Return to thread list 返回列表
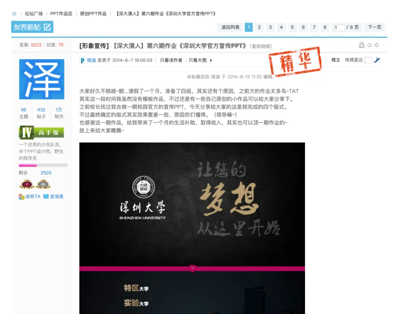The height and width of the screenshot is (314, 394). click(231, 27)
